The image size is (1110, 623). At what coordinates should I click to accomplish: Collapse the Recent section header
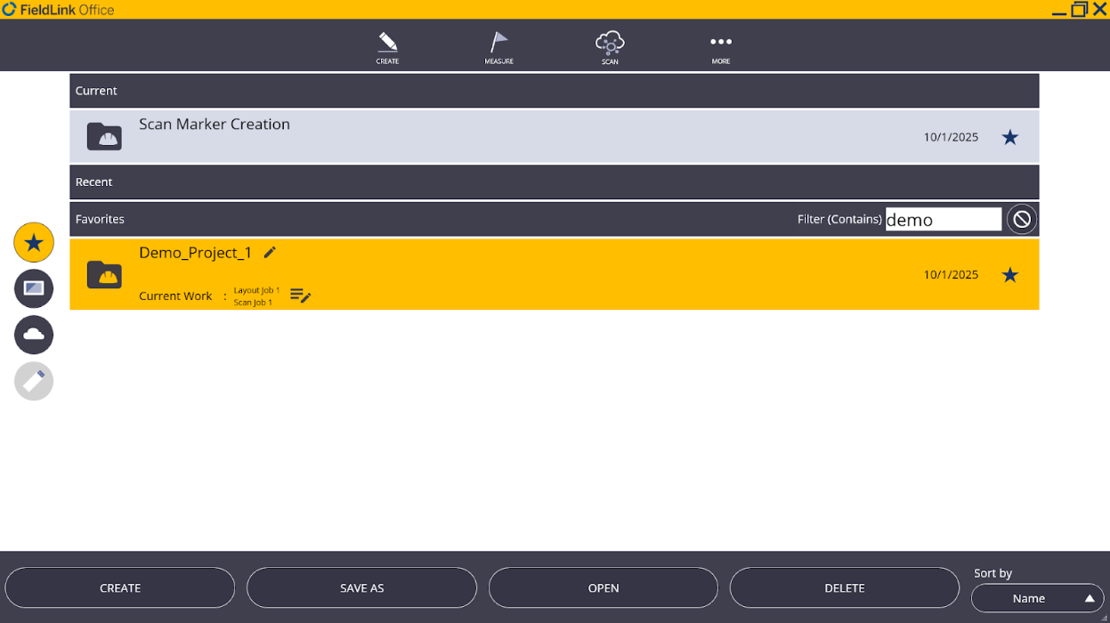pyautogui.click(x=554, y=182)
